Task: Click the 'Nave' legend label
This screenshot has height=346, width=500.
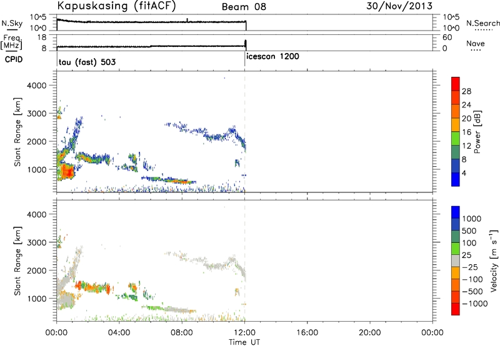Action: click(x=476, y=43)
